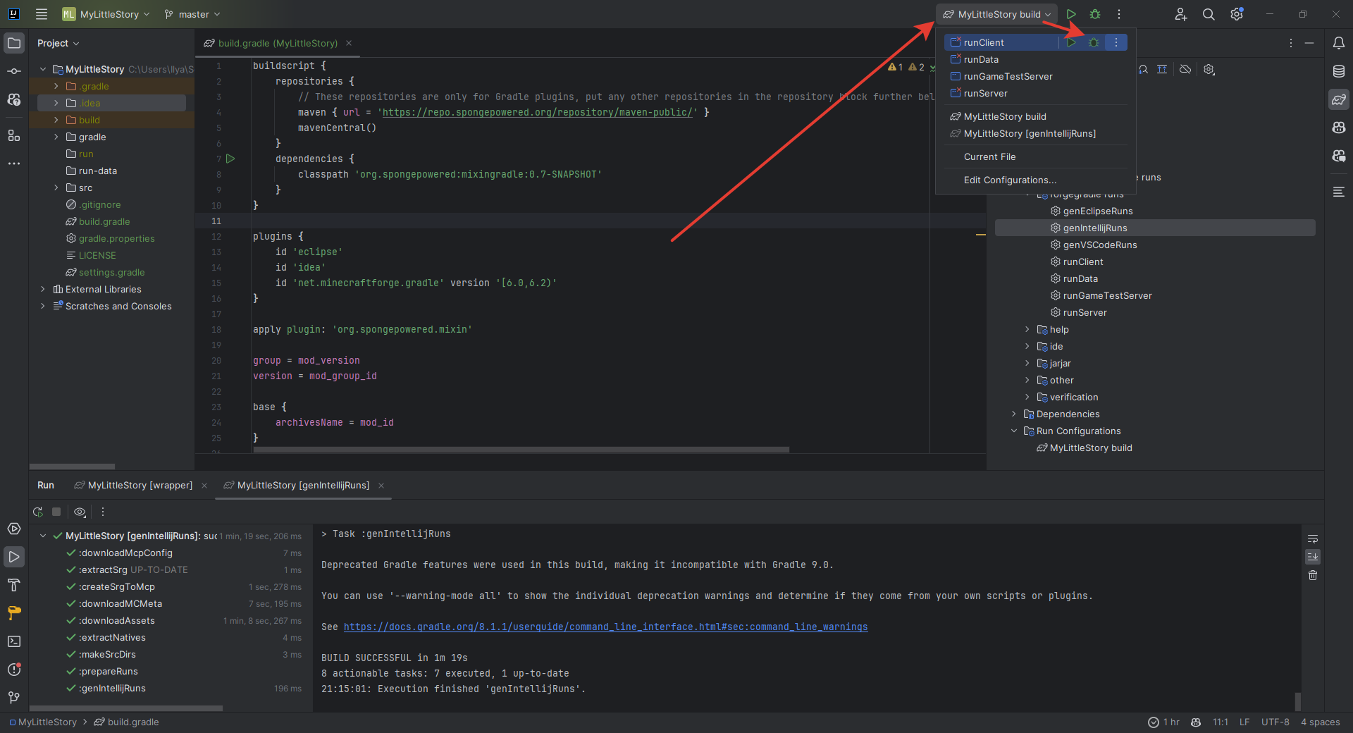This screenshot has width=1353, height=733.
Task: Expand the Dependencies node in Gradle panel
Action: tap(1014, 414)
